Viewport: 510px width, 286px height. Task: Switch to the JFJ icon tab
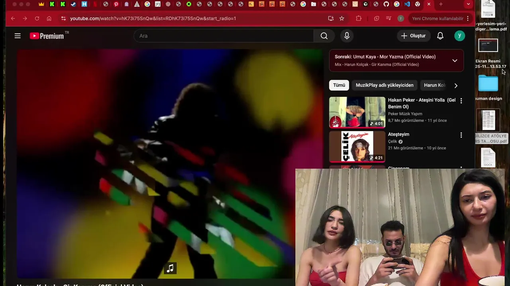click(x=158, y=4)
